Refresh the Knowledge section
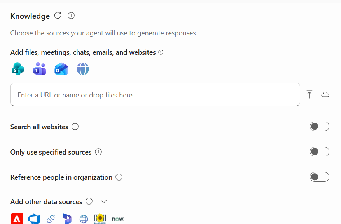The height and width of the screenshot is (224, 341). [58, 16]
